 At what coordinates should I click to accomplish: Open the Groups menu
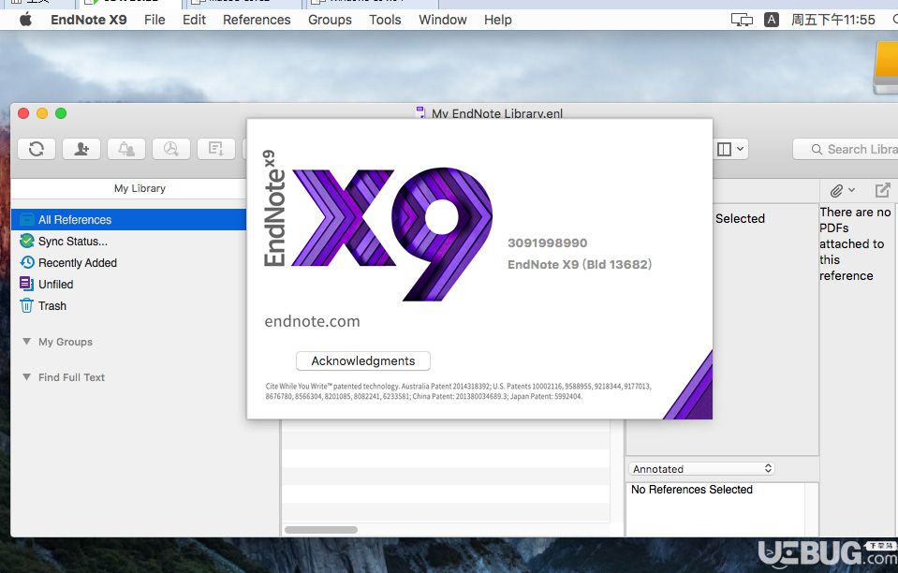(x=330, y=20)
